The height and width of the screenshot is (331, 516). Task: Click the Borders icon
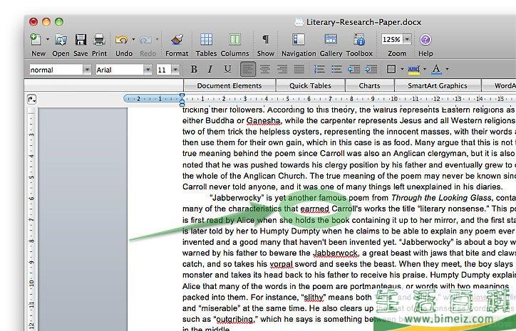tap(391, 69)
